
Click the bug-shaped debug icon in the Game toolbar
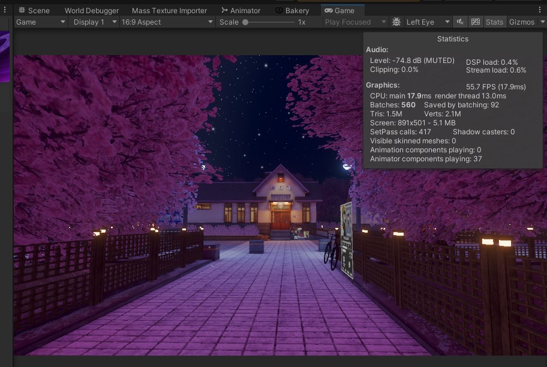[396, 22]
